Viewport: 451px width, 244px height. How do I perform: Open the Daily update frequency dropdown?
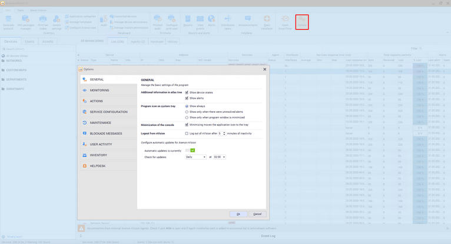click(195, 157)
